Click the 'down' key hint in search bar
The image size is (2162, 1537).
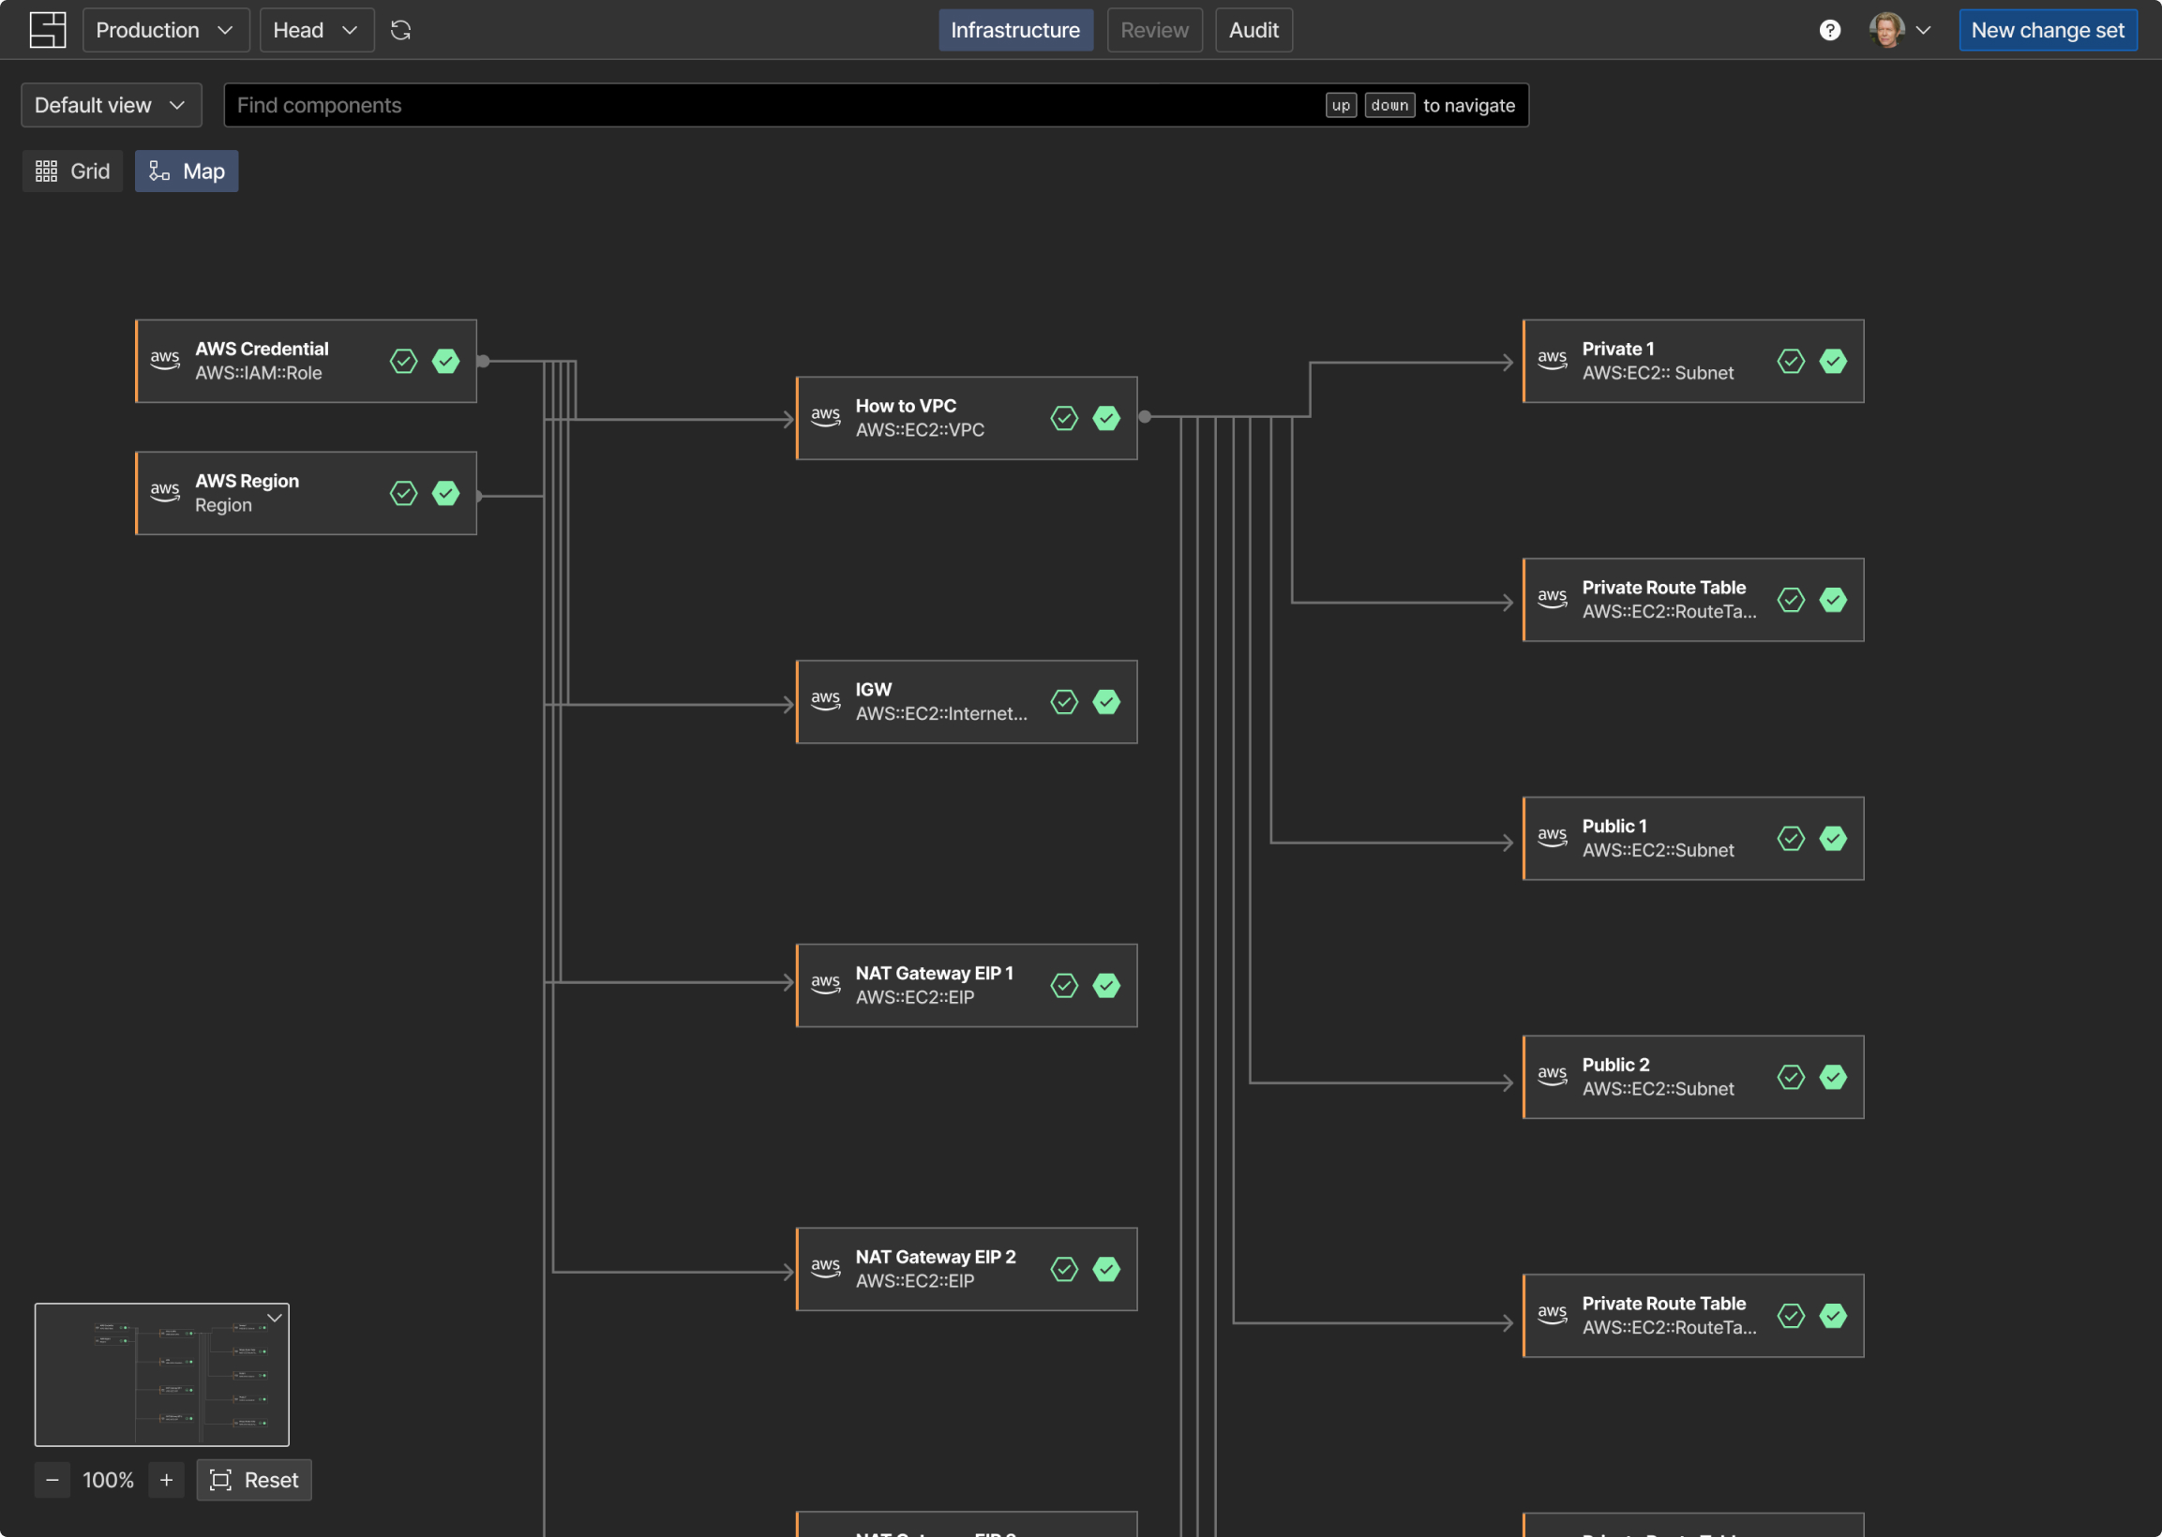coord(1389,105)
